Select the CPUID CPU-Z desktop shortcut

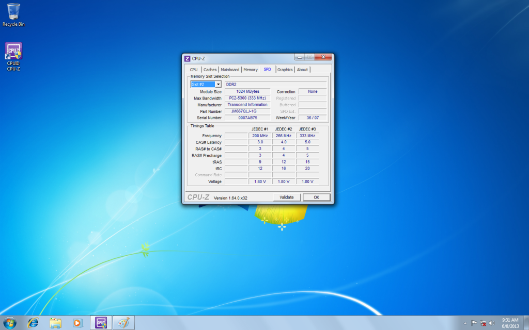pos(13,57)
